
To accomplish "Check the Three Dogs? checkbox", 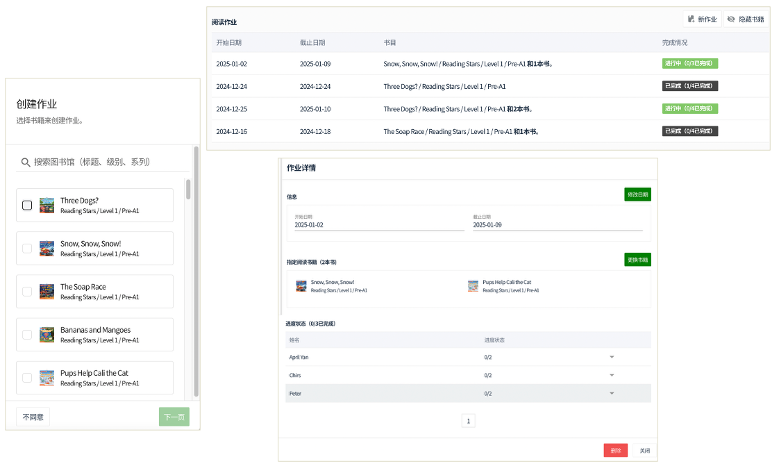I will (x=27, y=206).
